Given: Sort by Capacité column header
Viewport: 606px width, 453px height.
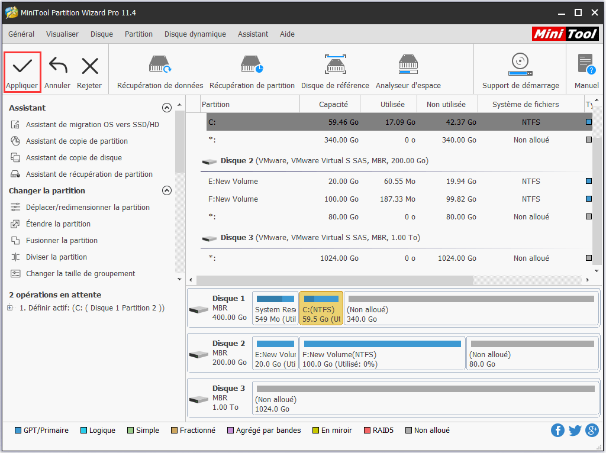Looking at the screenshot, I should click(x=330, y=104).
